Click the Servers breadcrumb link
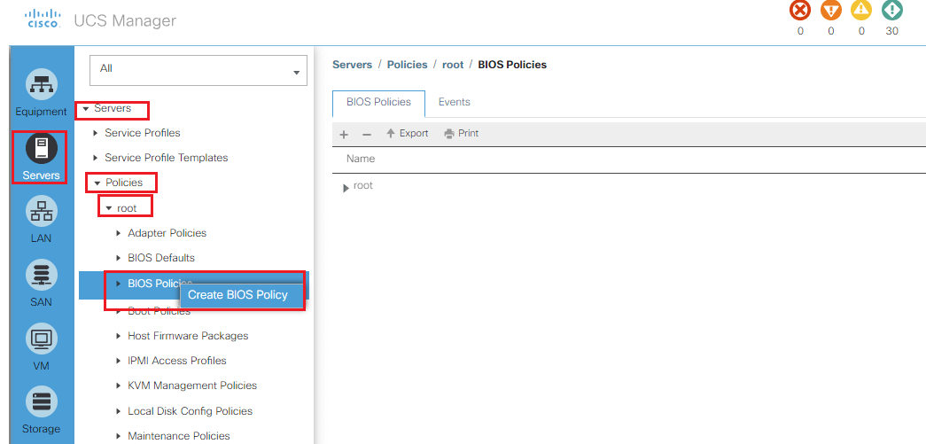The height and width of the screenshot is (444, 926). coord(352,65)
